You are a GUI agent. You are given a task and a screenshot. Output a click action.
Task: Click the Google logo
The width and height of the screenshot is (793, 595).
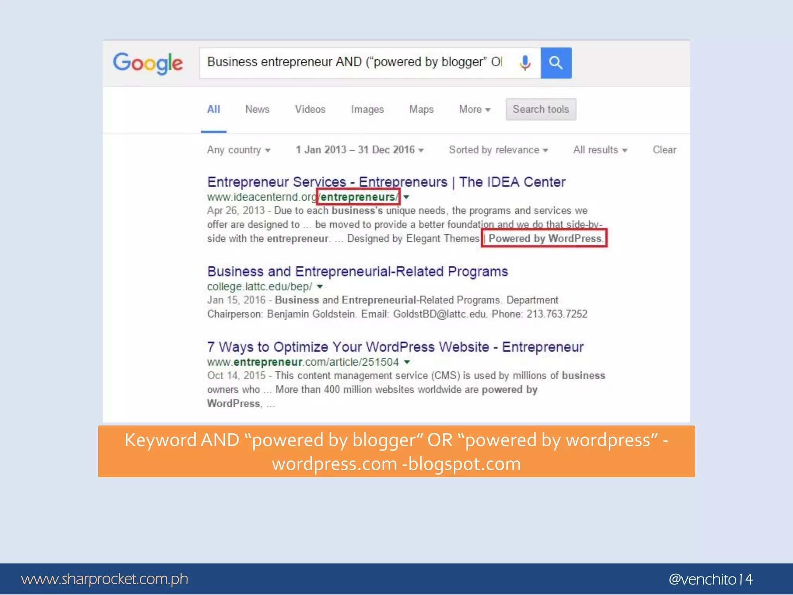(x=148, y=63)
